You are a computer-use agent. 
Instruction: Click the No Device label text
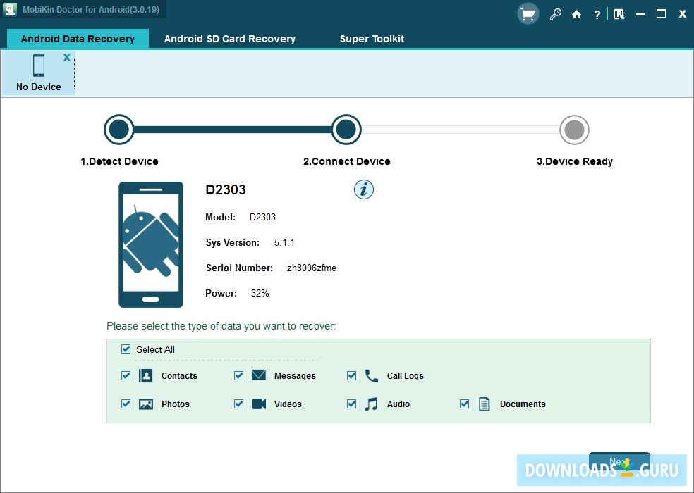tap(39, 87)
